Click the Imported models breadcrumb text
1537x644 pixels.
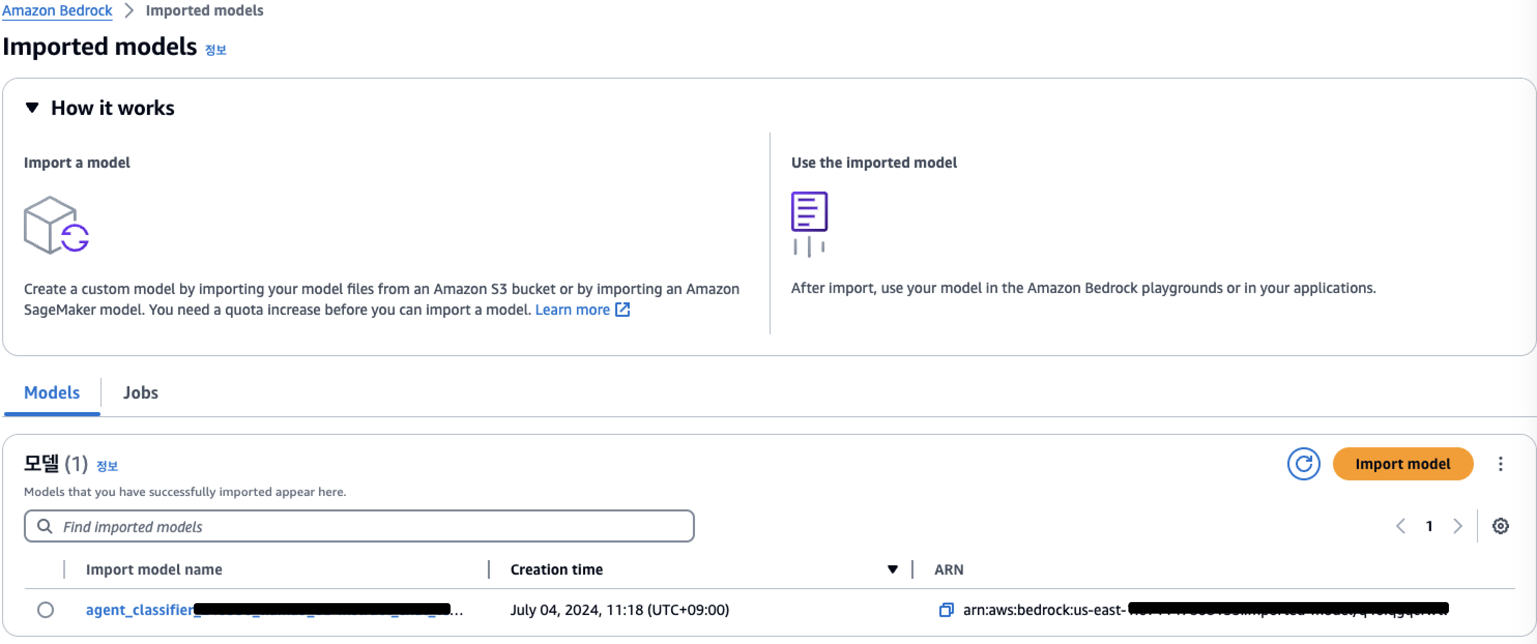pos(205,11)
